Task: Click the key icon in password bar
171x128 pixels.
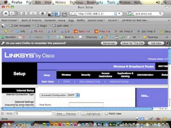Action: (3, 43)
